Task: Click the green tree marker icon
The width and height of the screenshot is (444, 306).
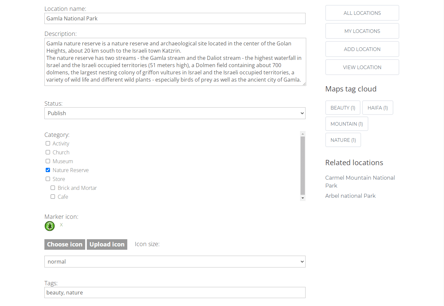Action: [50, 226]
